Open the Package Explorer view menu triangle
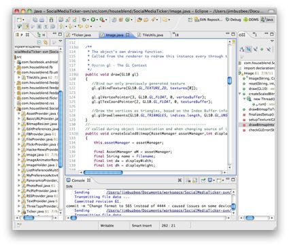Screen dimensions: 289x247 pyautogui.click(x=61, y=42)
